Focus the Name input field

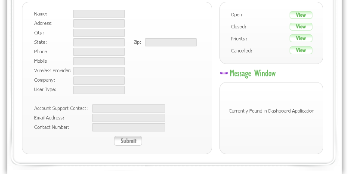point(99,14)
